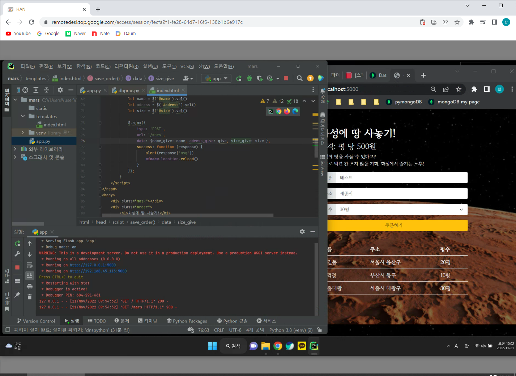Toggle tool window quick-access in status bar corner
The width and height of the screenshot is (516, 376).
tap(8, 330)
